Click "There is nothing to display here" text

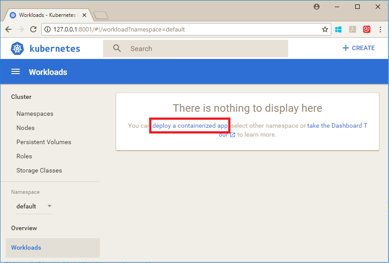[x=247, y=108]
